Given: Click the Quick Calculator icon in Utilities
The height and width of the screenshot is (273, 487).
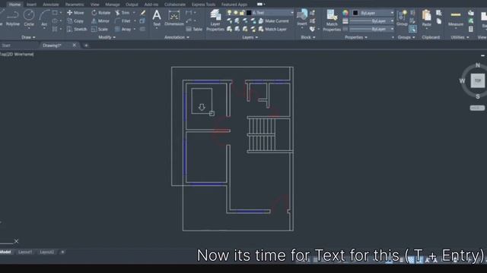Looking at the screenshot, I should click(471, 29).
